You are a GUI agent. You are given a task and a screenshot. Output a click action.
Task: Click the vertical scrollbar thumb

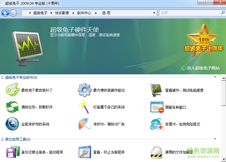[224, 93]
